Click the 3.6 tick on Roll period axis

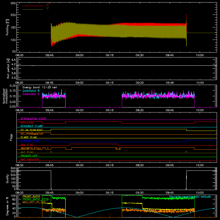point(13,78)
